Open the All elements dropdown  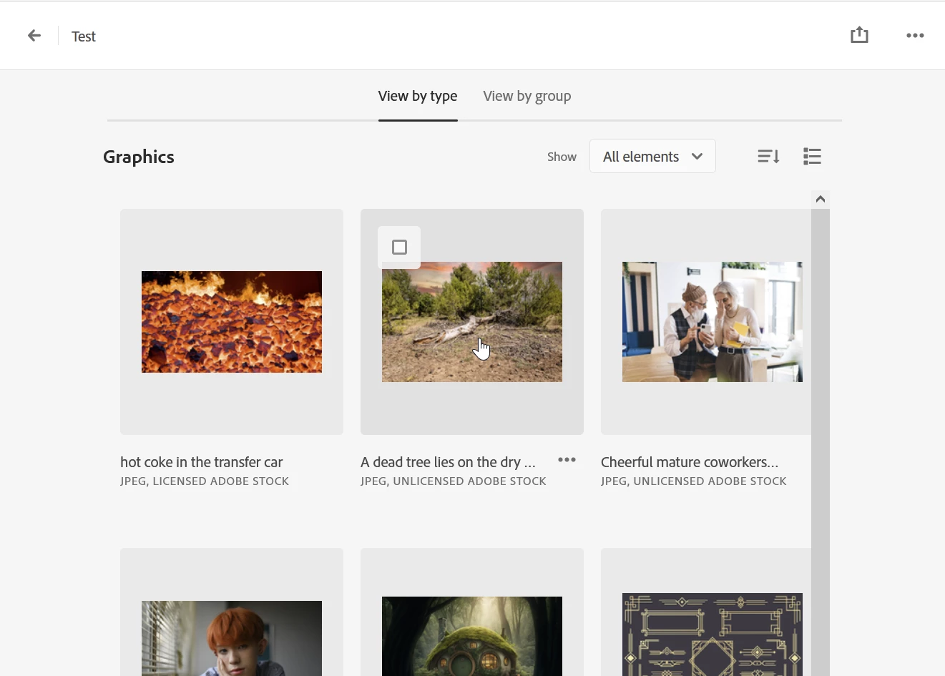pos(652,156)
